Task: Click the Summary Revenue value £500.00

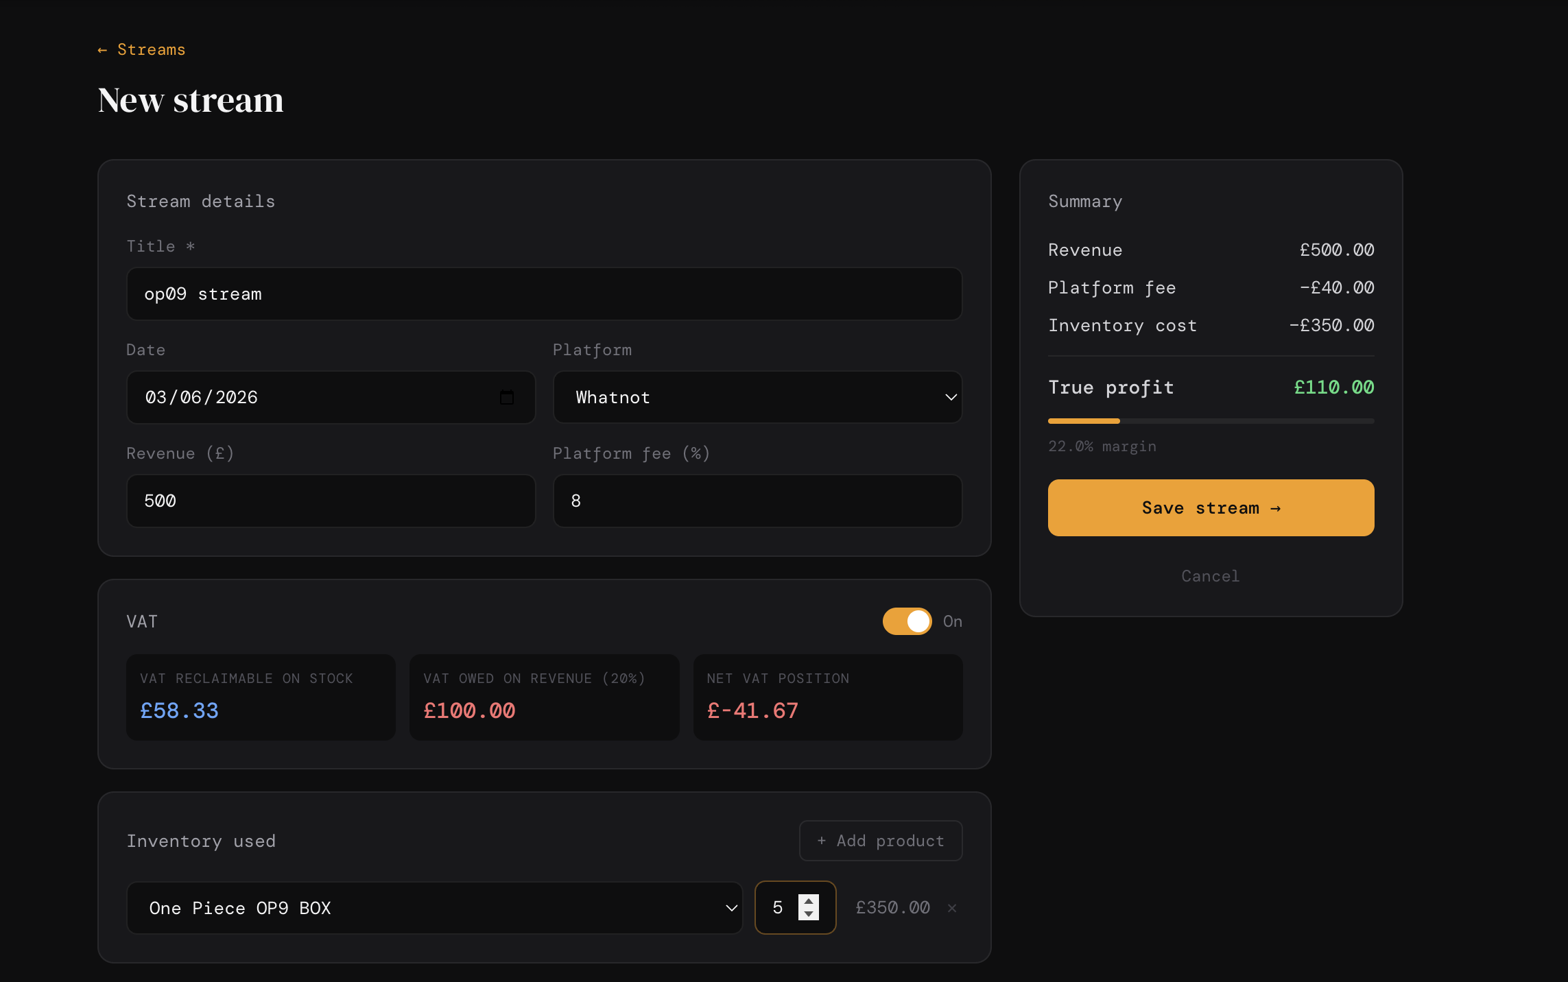Action: tap(1336, 250)
